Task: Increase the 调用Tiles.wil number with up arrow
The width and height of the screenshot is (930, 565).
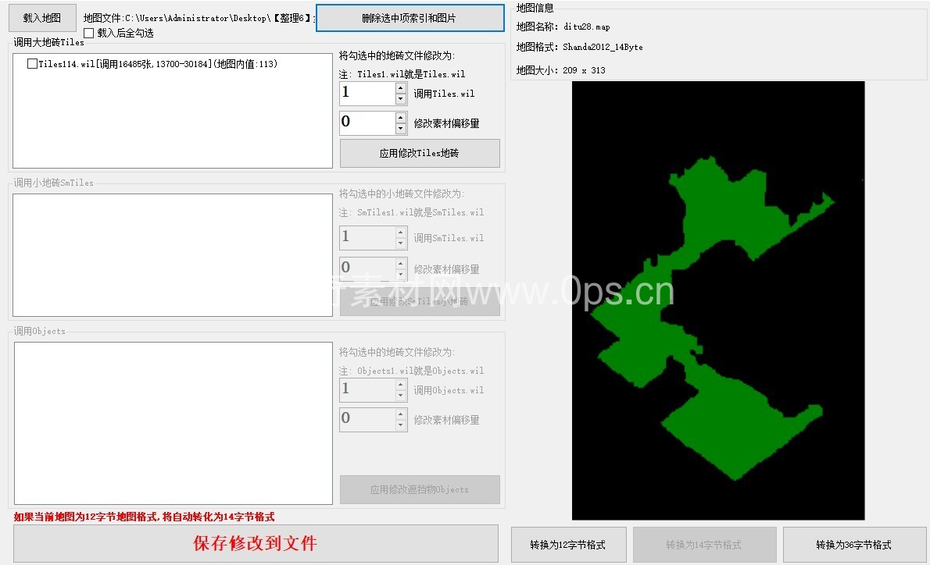Action: pyautogui.click(x=401, y=89)
